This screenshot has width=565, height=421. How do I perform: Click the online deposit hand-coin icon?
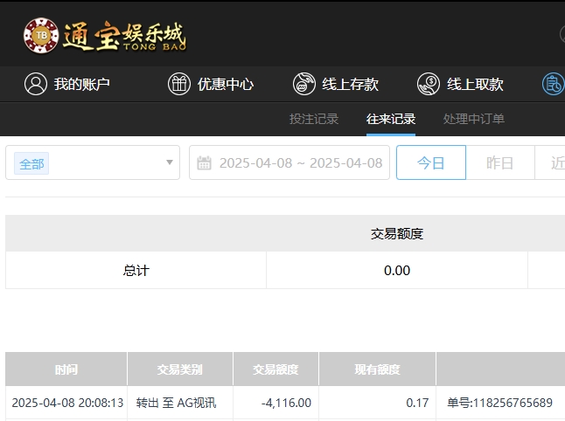pyautogui.click(x=304, y=84)
